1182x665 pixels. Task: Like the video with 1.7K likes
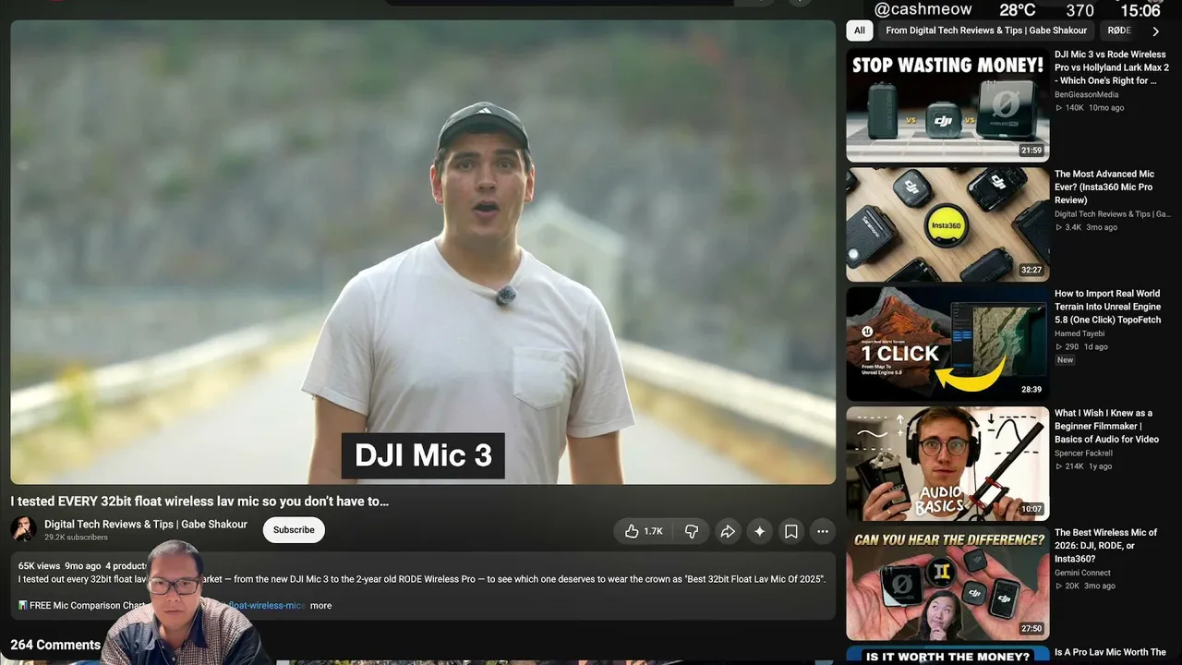tap(644, 531)
